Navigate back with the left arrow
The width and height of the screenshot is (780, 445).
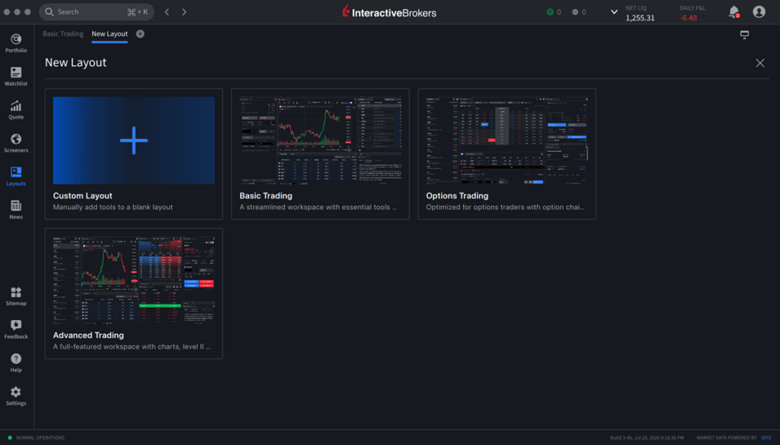[167, 12]
